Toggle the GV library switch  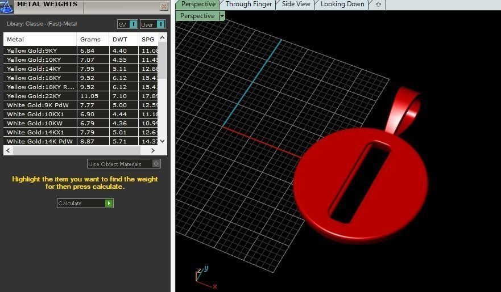pos(127,24)
